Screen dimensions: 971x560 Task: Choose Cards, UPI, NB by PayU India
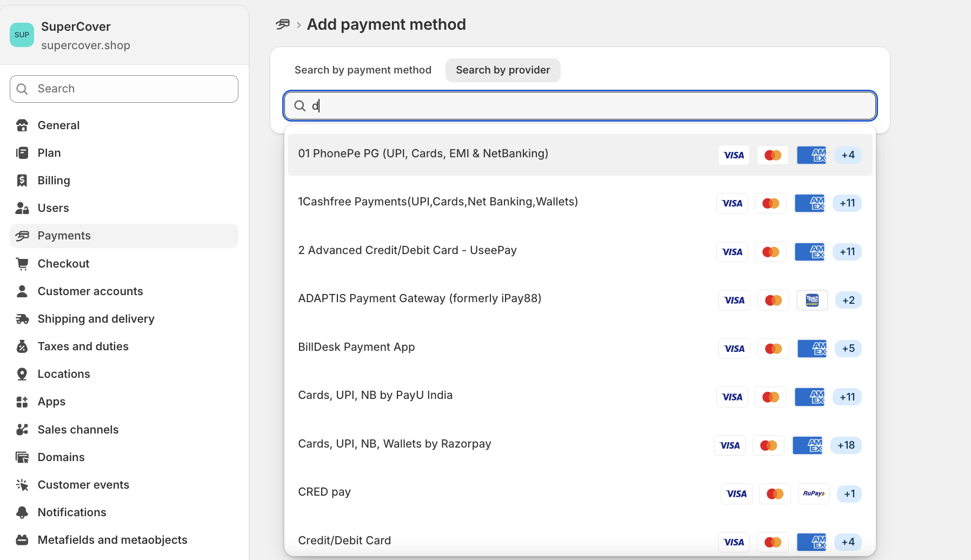[580, 396]
